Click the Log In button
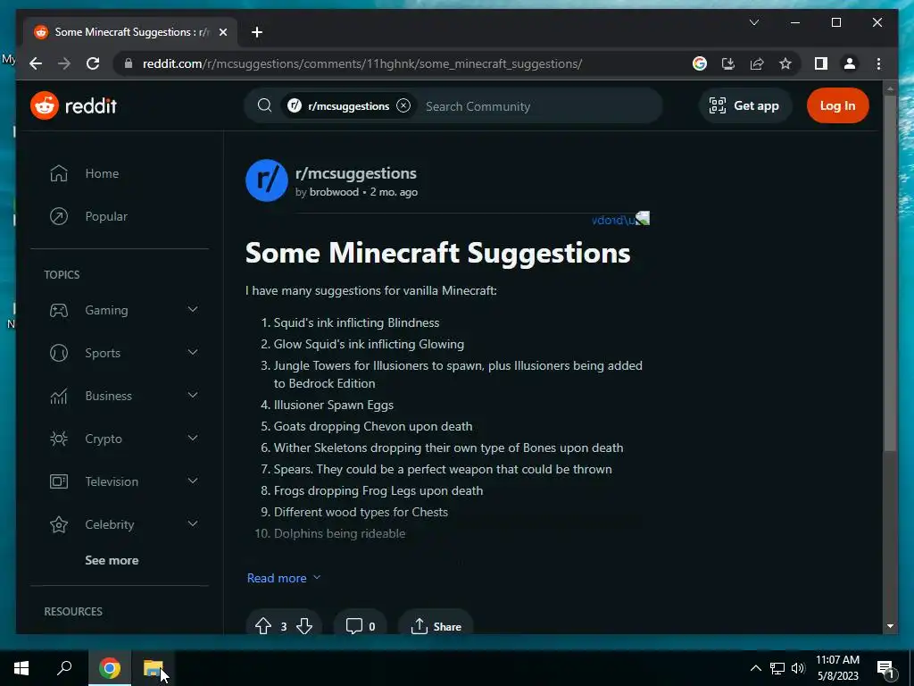Image resolution: width=914 pixels, height=686 pixels. coord(837,105)
